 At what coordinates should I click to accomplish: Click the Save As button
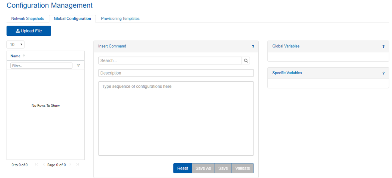pos(203,168)
